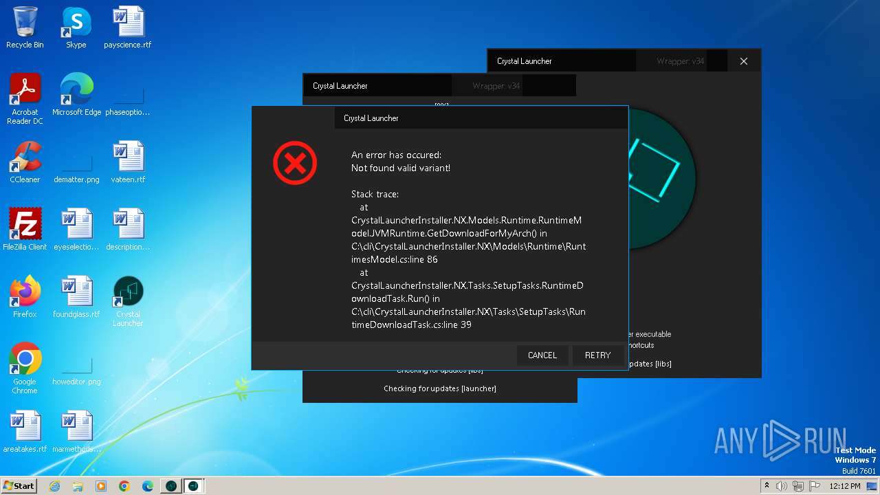Click 'Checking for updates [launcher]' status text
880x495 pixels.
click(x=440, y=388)
